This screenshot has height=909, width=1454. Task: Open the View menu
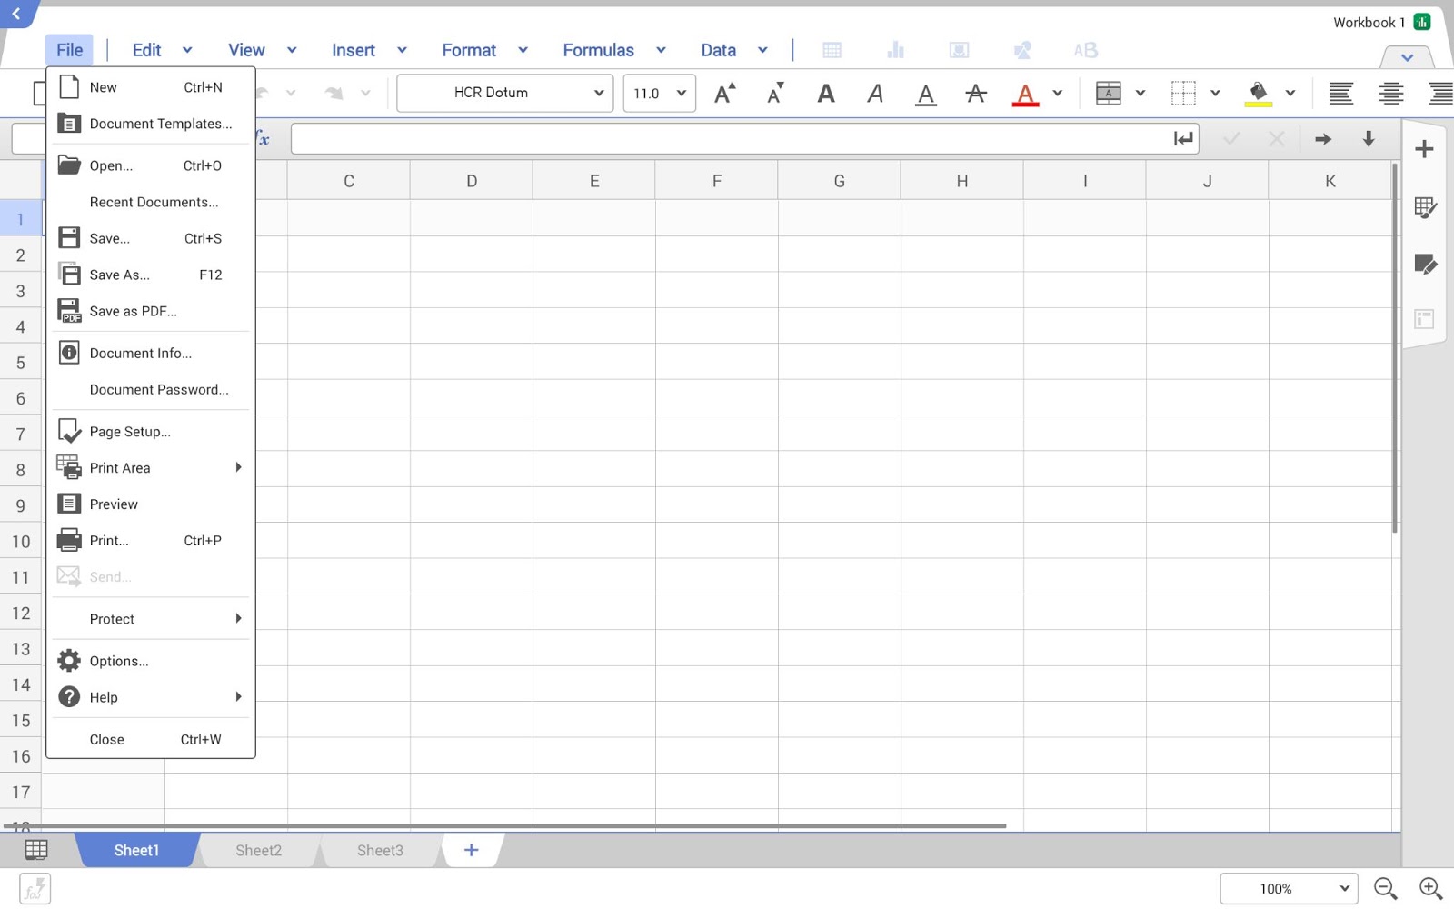point(246,50)
